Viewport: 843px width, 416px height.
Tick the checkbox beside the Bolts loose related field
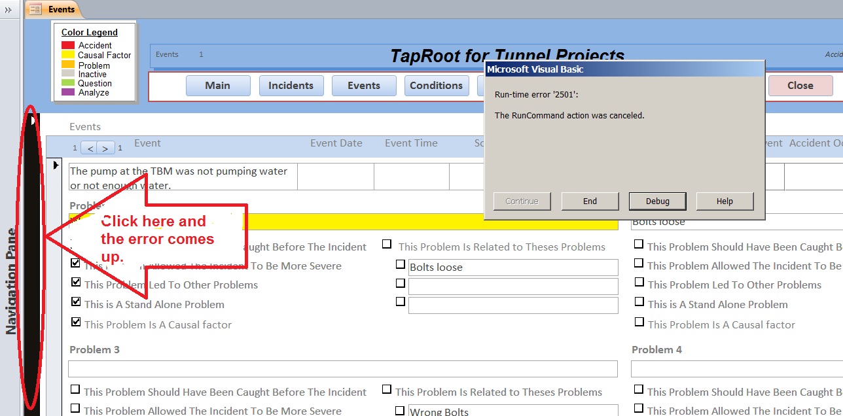pyautogui.click(x=401, y=264)
